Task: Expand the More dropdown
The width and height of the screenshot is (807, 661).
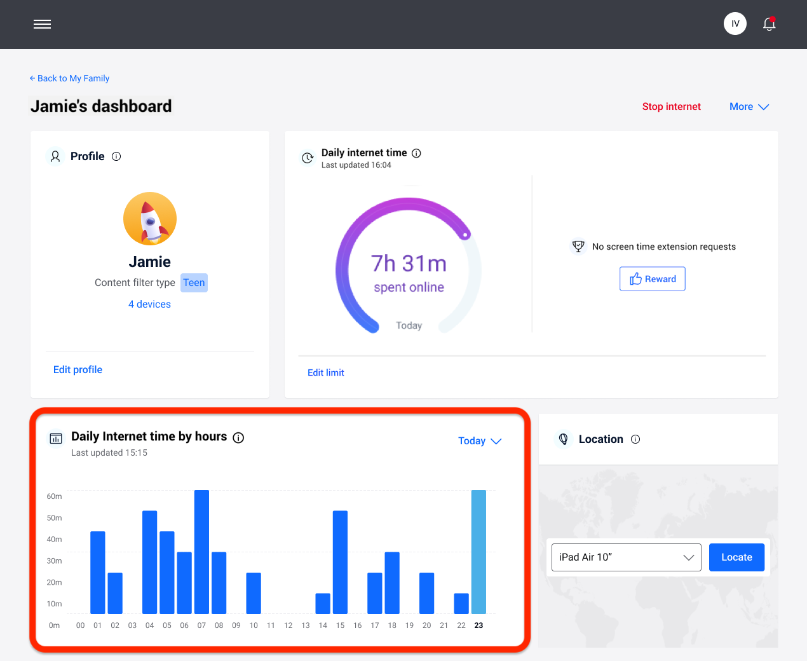Action: click(749, 106)
